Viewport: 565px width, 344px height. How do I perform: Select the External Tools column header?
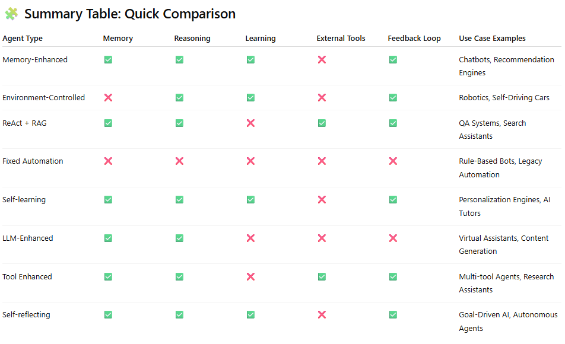click(x=341, y=38)
